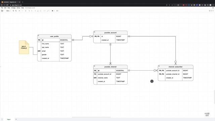Open the 140% zoom level dropdown
Viewport: 215px width, 121px height.
click(8, 11)
